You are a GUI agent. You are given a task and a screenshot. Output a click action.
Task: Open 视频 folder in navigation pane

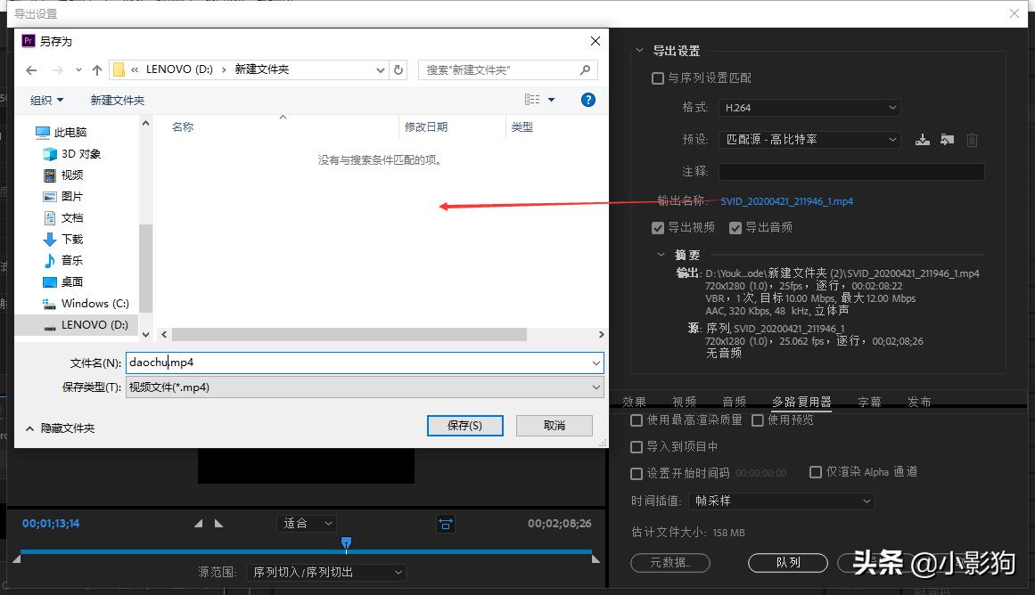(x=63, y=175)
